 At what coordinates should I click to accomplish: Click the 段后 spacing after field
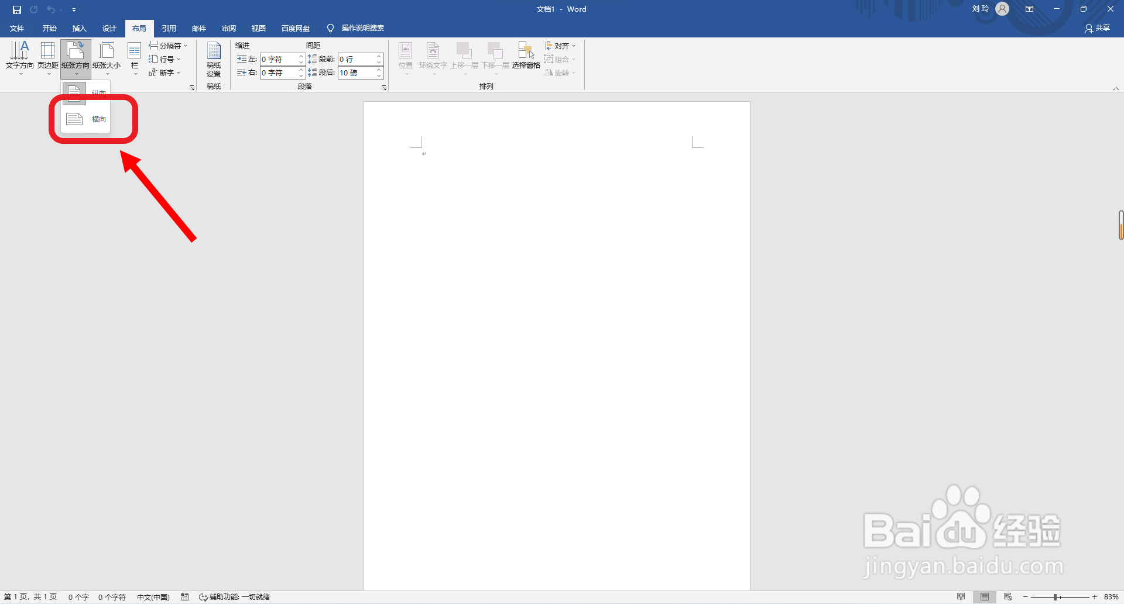coord(357,73)
